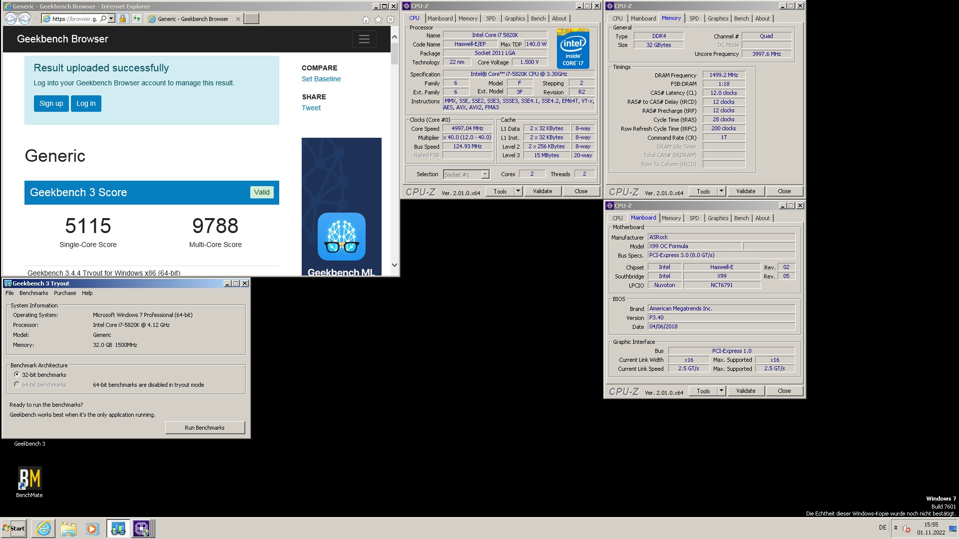Image resolution: width=959 pixels, height=539 pixels.
Task: Switch to Geekbench 3 taskbar button
Action: (x=118, y=528)
